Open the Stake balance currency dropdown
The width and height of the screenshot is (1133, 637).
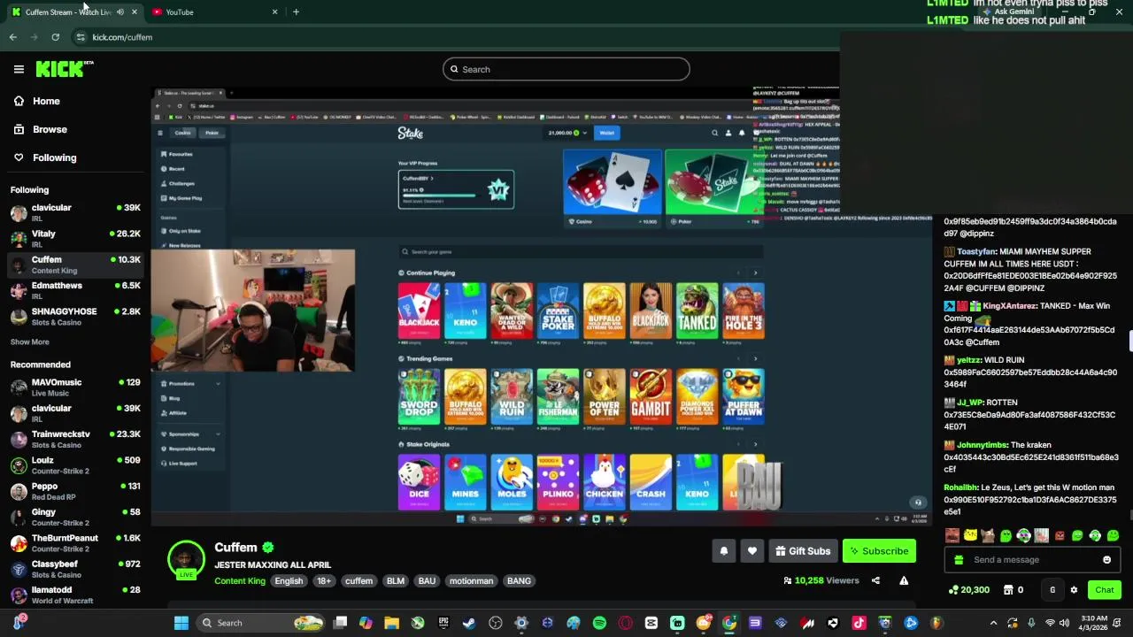tap(583, 133)
